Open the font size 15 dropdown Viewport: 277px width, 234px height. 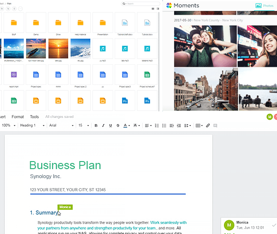(x=83, y=126)
